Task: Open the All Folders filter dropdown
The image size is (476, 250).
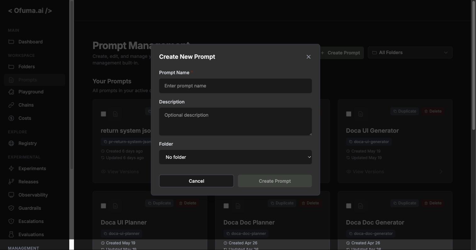Action: pyautogui.click(x=410, y=53)
